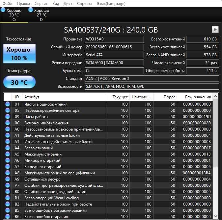Click the Интерфейс field Serial ATA
The width and height of the screenshot is (222, 220).
(x=114, y=55)
